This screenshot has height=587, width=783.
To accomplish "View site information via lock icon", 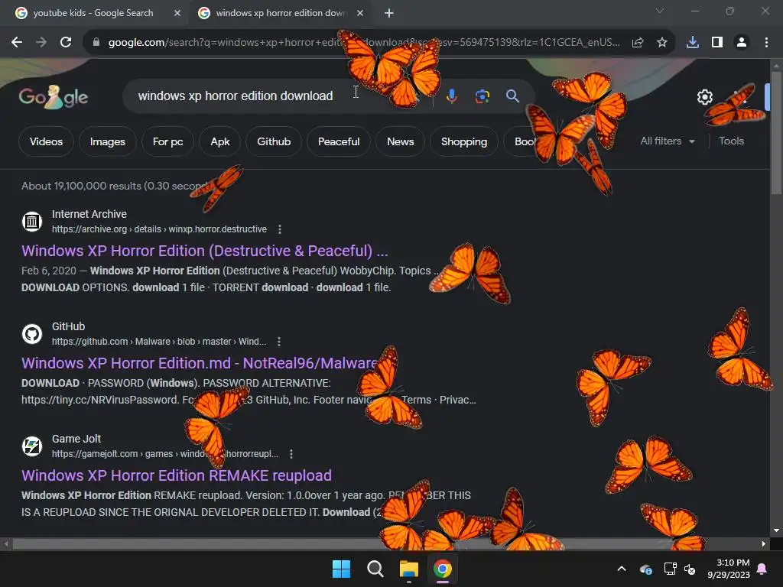I will click(96, 43).
